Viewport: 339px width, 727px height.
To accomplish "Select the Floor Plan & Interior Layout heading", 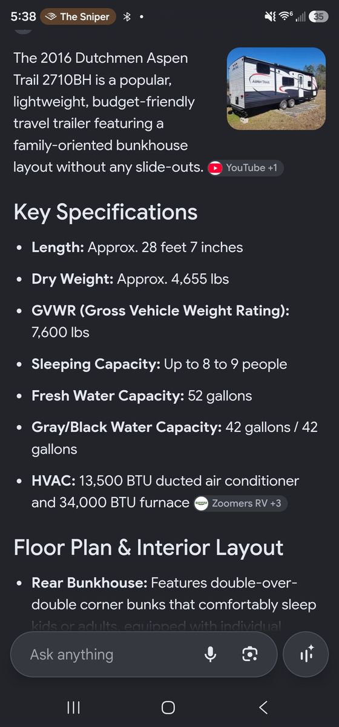I will [x=148, y=547].
